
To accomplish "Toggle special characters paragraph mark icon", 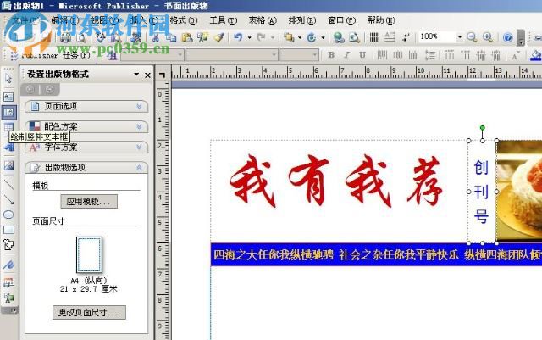I will [406, 37].
